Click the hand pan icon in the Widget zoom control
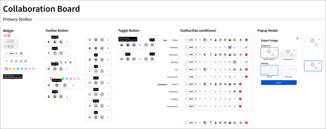 (x=21, y=53)
